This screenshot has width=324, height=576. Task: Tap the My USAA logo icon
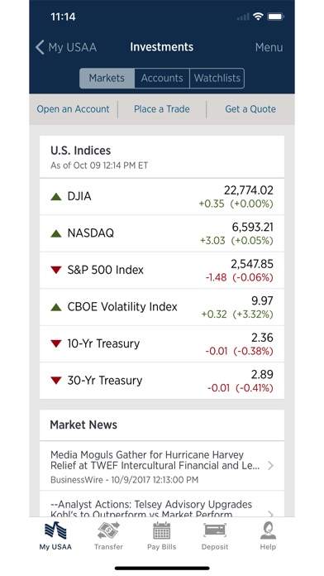[55, 530]
